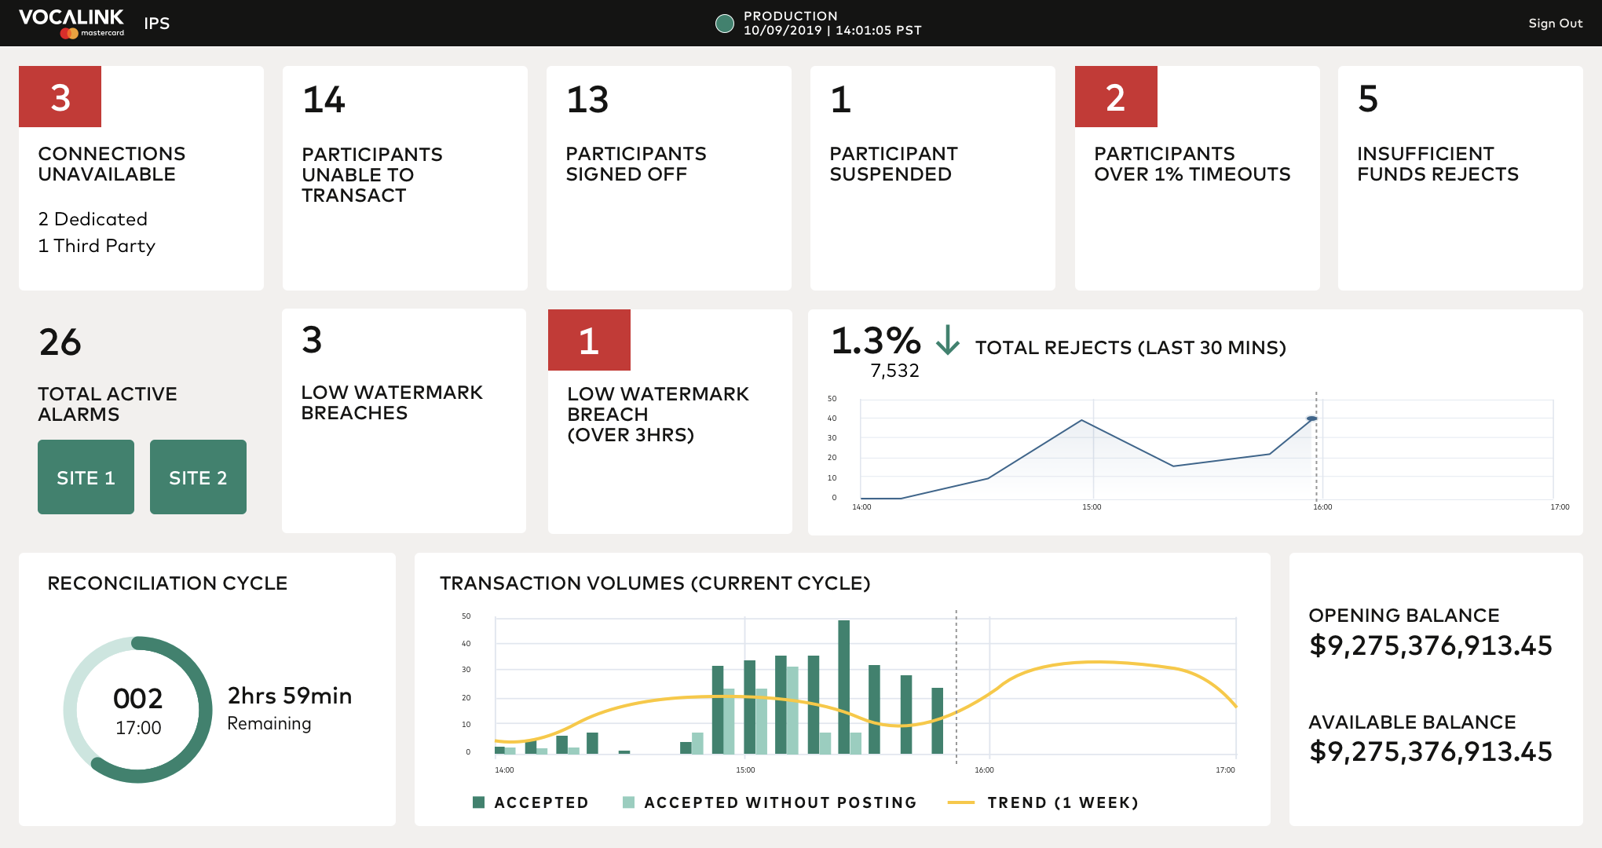Open the Site 2 alarms button

coord(198,477)
